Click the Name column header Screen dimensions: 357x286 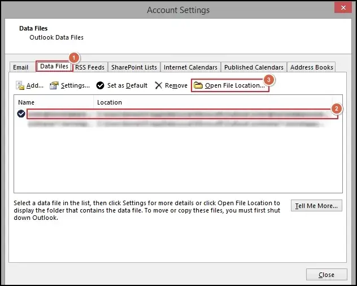coord(54,102)
